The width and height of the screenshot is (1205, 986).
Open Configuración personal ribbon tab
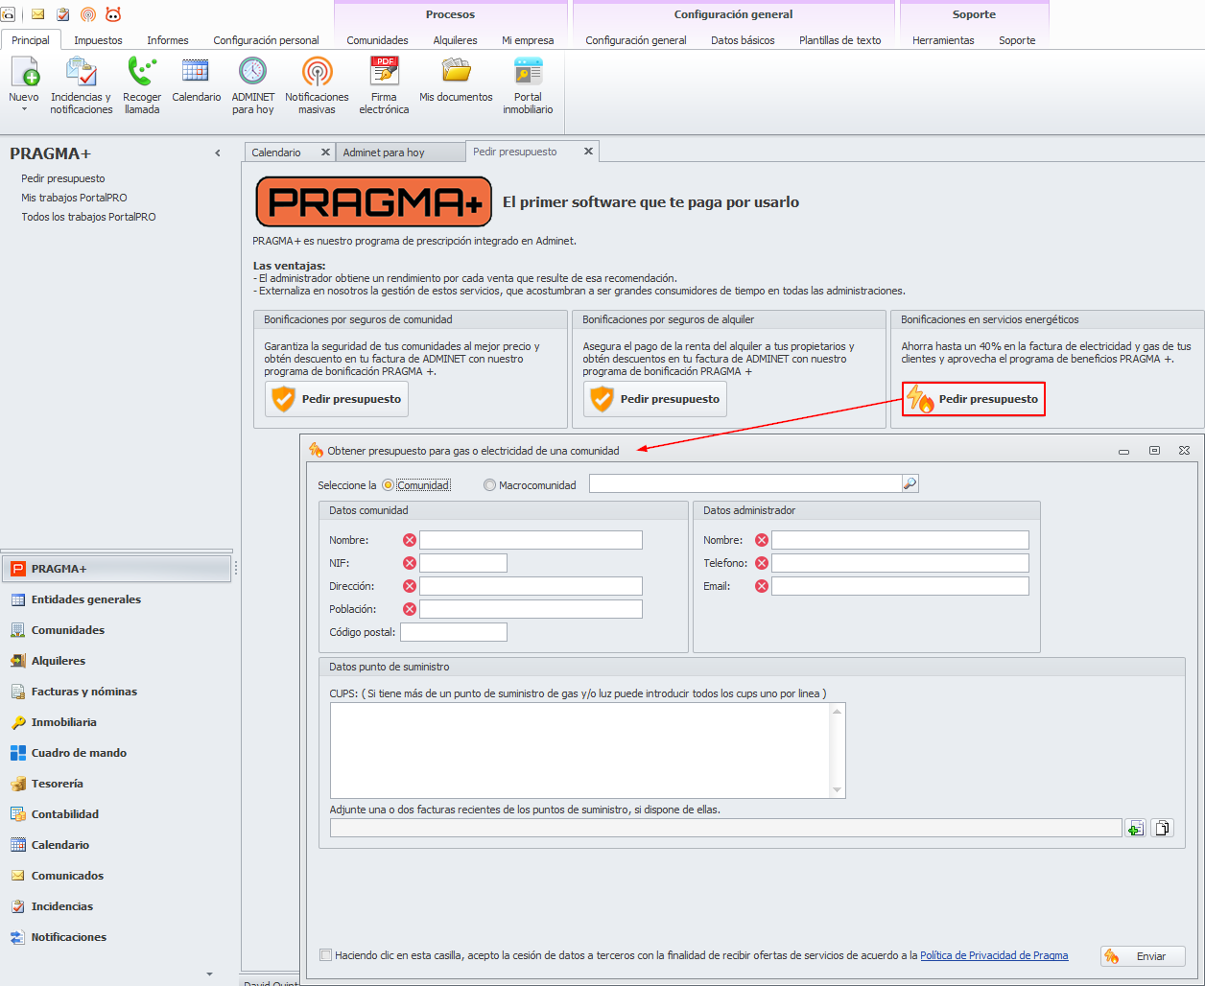click(x=266, y=40)
